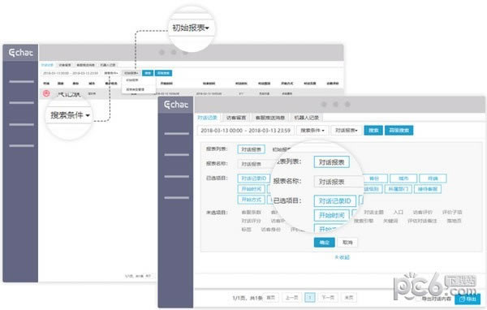
Task: Add the unselected 对话主题 item
Action: point(373,212)
